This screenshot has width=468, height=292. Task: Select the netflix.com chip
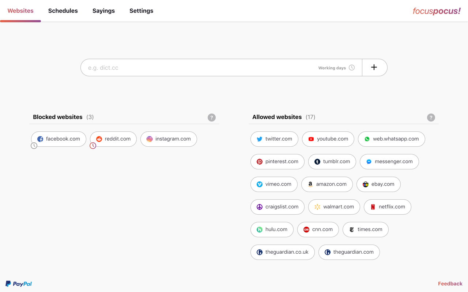click(387, 207)
